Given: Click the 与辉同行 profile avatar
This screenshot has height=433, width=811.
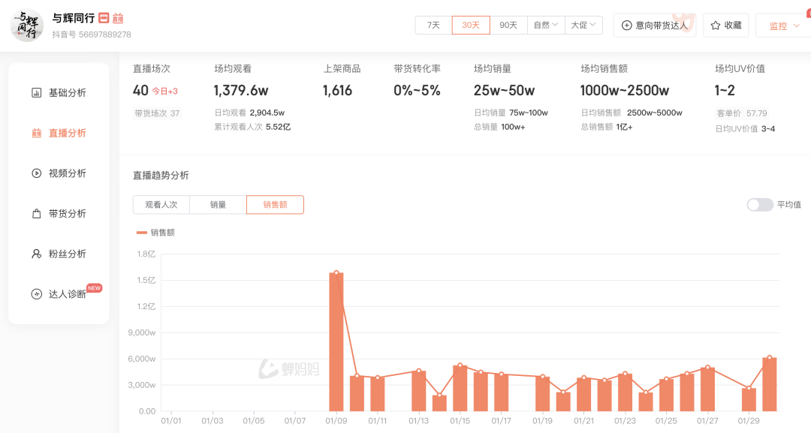Looking at the screenshot, I should pyautogui.click(x=27, y=26).
